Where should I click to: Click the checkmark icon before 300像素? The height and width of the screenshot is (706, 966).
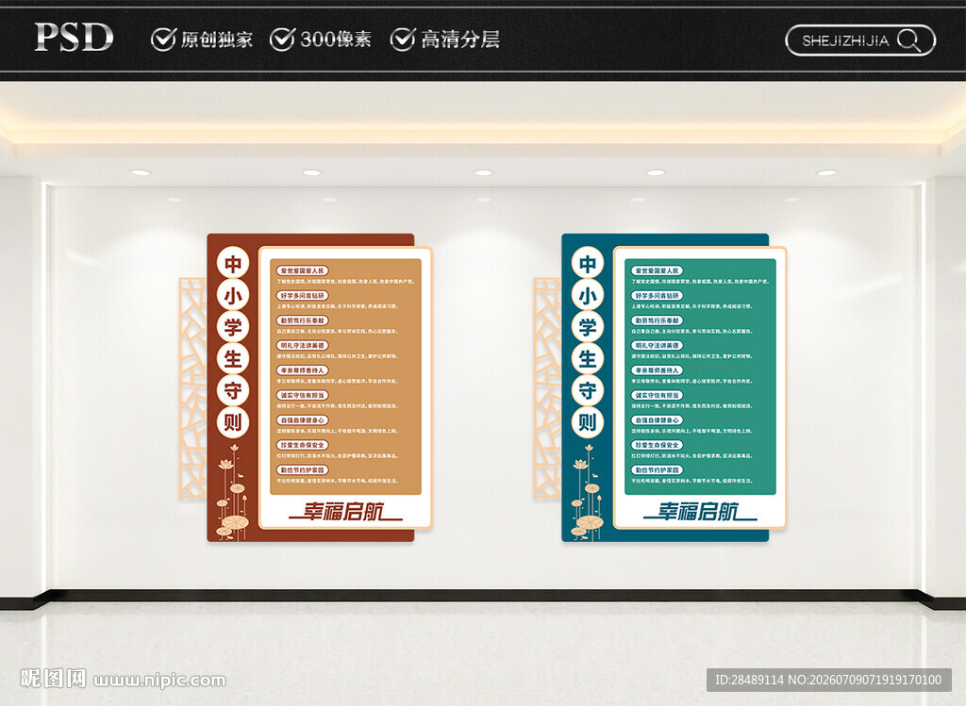(x=282, y=40)
